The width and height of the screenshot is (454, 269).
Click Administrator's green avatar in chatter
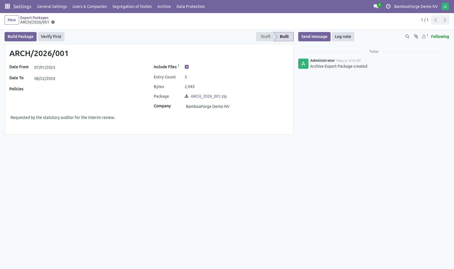click(303, 64)
